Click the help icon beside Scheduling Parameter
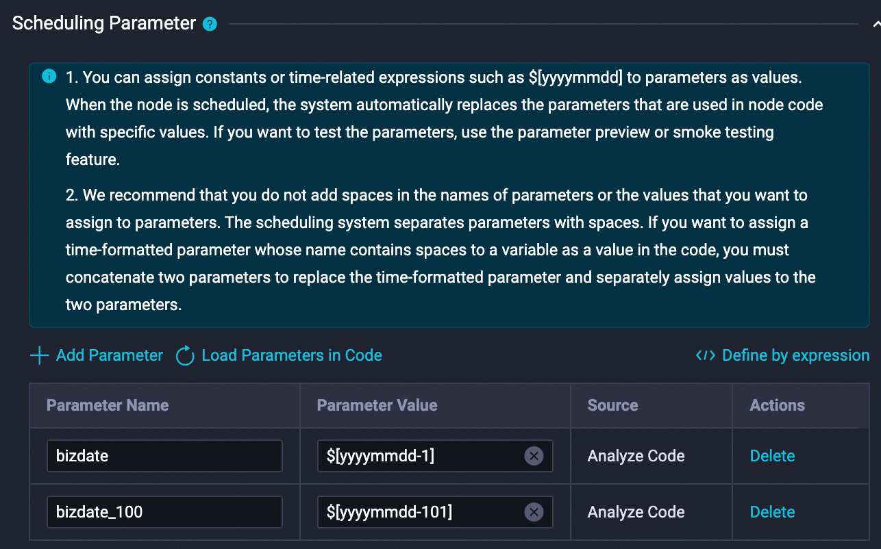Image resolution: width=881 pixels, height=549 pixels. pos(210,25)
